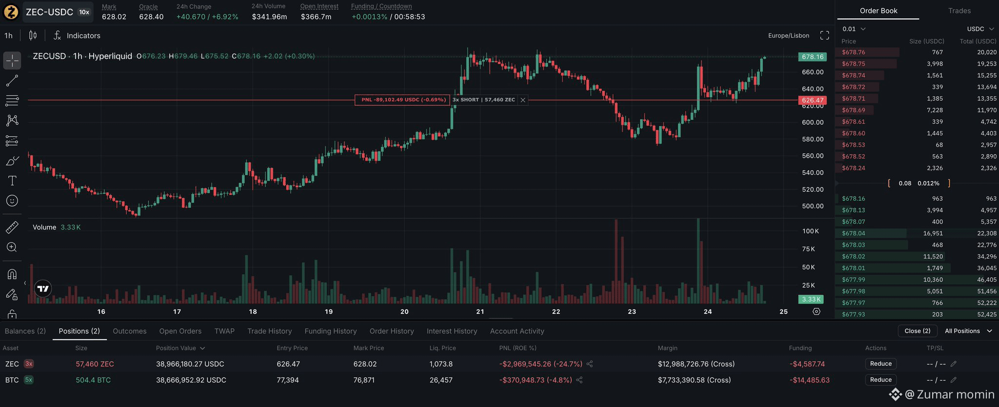999x407 pixels.
Task: Select the trend line drawing tool
Action: 12,80
